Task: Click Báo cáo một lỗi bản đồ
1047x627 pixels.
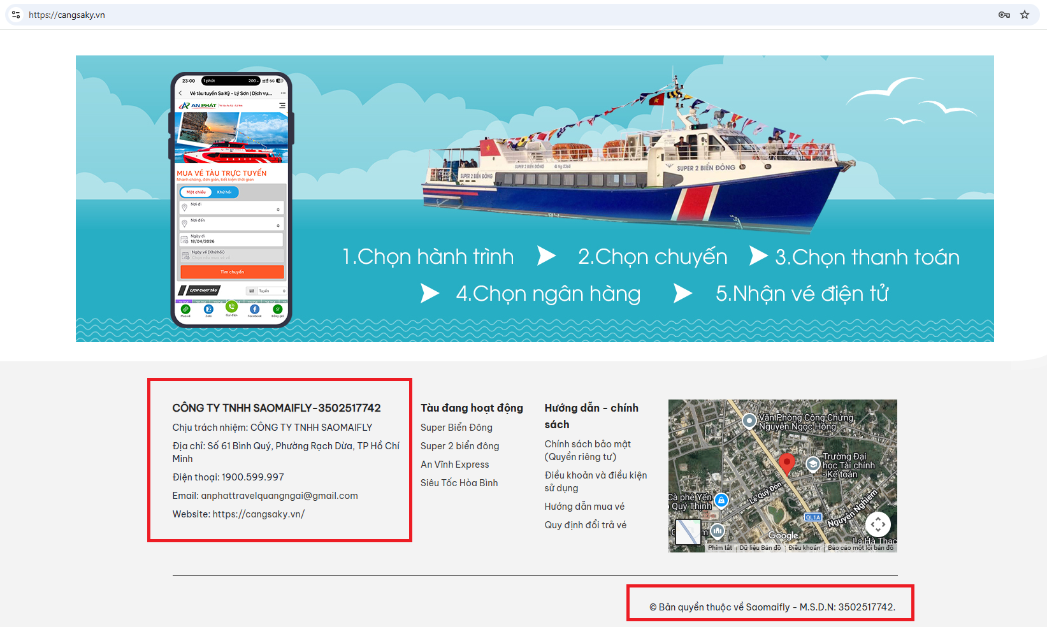Action: pos(860,548)
